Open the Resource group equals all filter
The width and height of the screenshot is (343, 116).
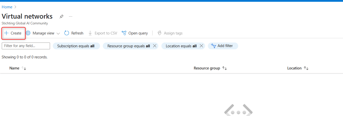(x=128, y=46)
